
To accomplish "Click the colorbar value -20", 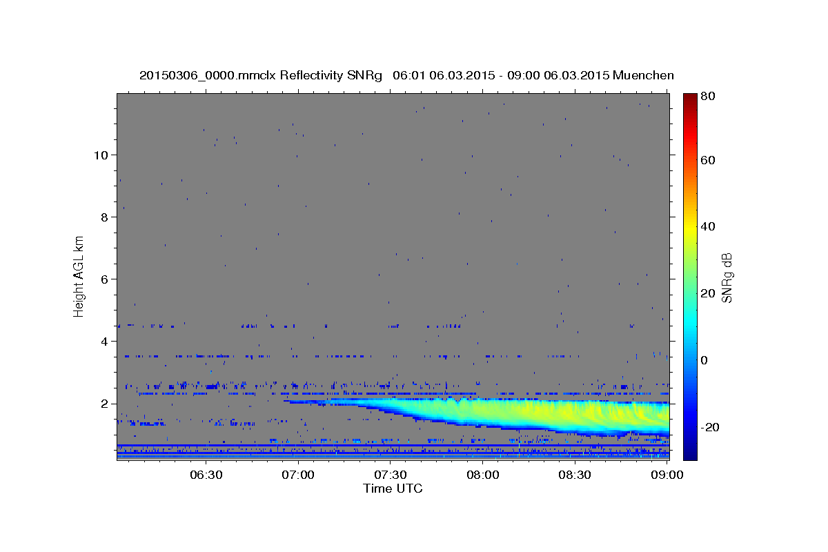I will 709,427.
